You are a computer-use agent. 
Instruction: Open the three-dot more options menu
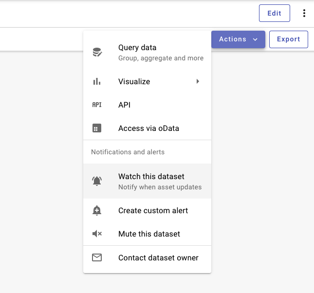pyautogui.click(x=304, y=13)
